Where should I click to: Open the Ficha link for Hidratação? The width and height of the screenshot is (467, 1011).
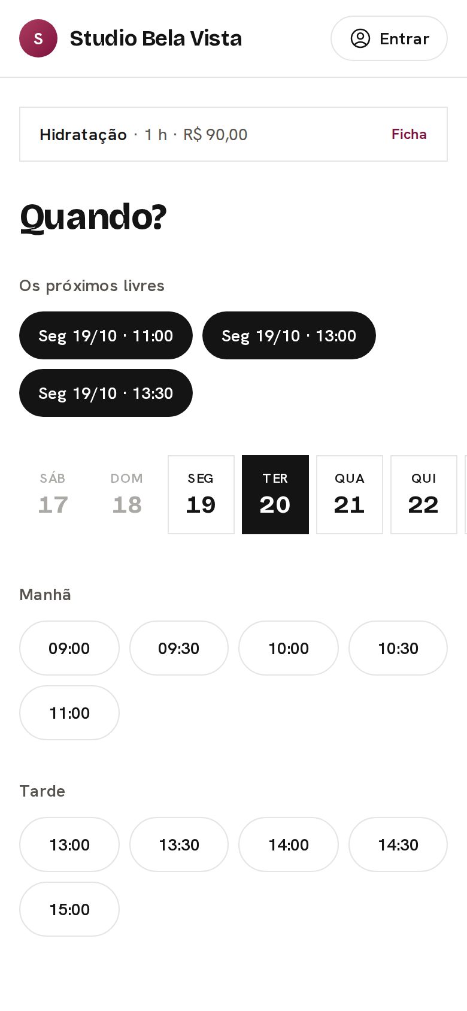pyautogui.click(x=409, y=134)
